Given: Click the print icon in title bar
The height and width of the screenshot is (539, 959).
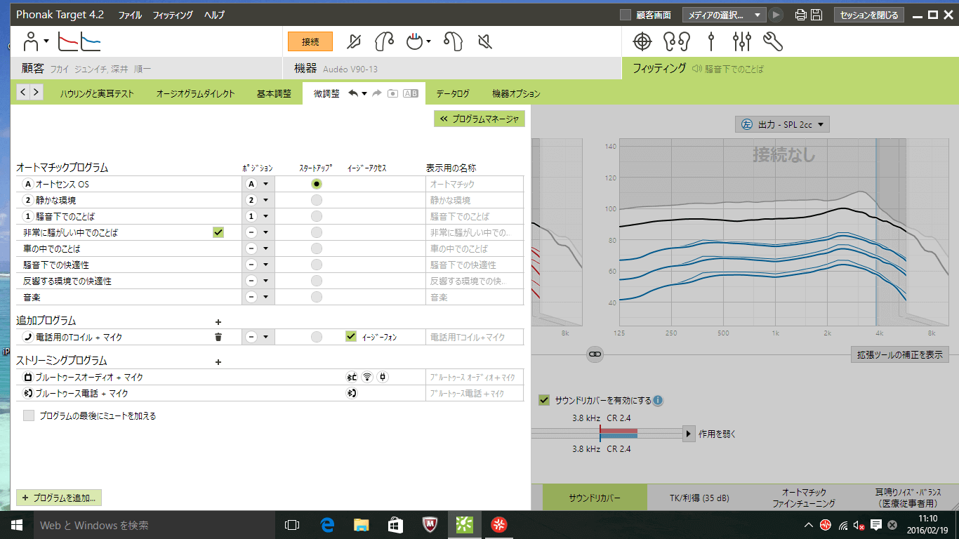Looking at the screenshot, I should 800,15.
